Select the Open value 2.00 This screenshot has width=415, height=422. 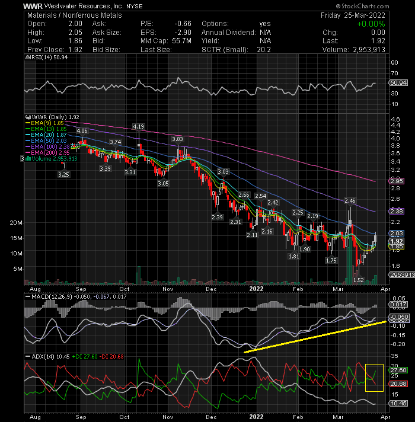[x=75, y=24]
